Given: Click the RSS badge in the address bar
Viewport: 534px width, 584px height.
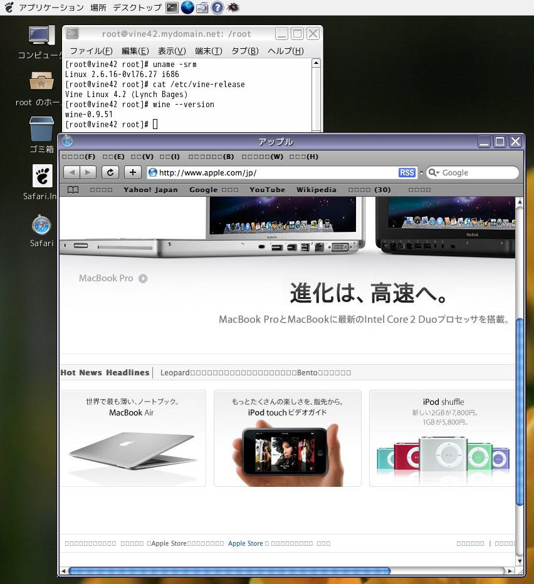Looking at the screenshot, I should tap(407, 172).
